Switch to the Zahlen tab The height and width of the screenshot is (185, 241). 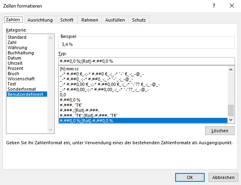pos(13,20)
